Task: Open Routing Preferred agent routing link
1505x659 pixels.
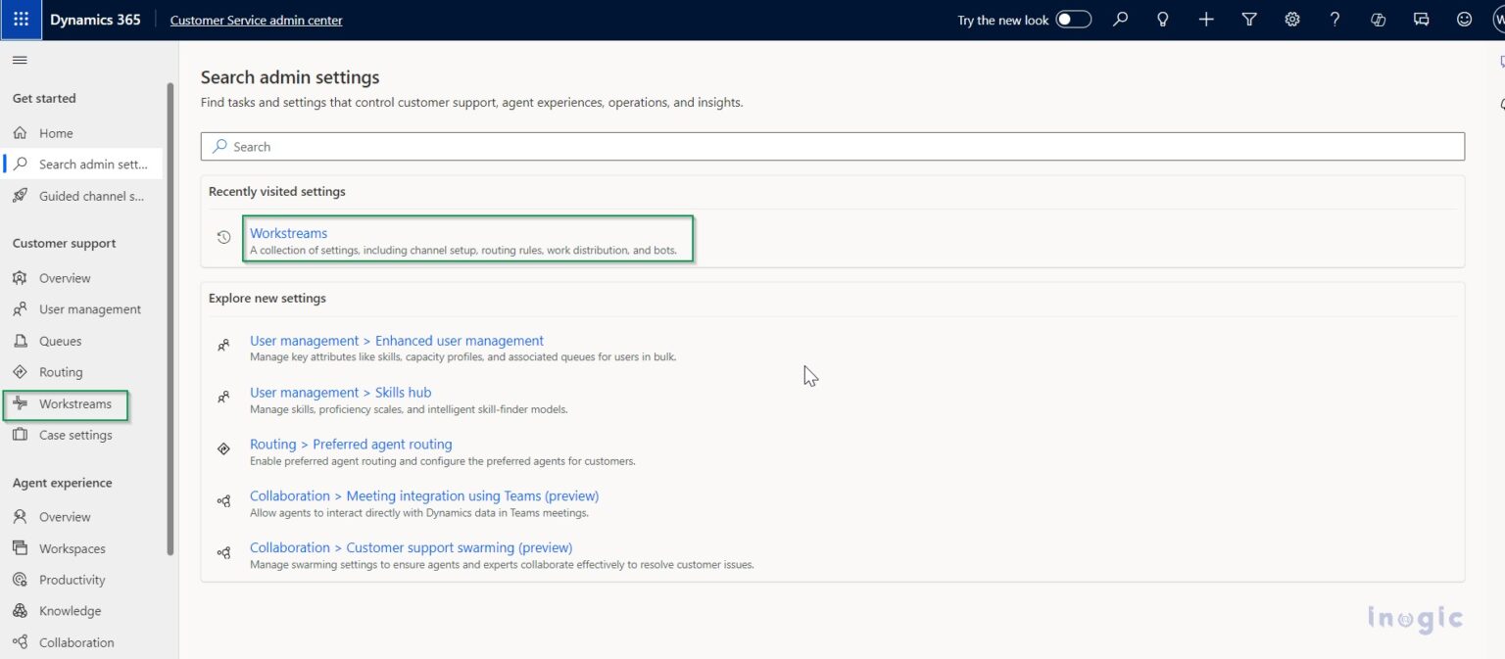Action: [x=351, y=444]
